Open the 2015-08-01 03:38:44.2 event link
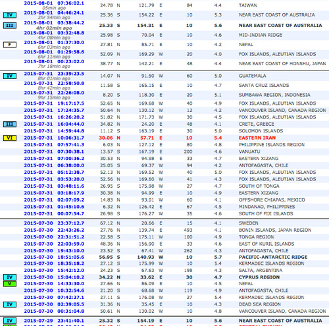Viewport: 329px width, 326px height. (x=54, y=23)
